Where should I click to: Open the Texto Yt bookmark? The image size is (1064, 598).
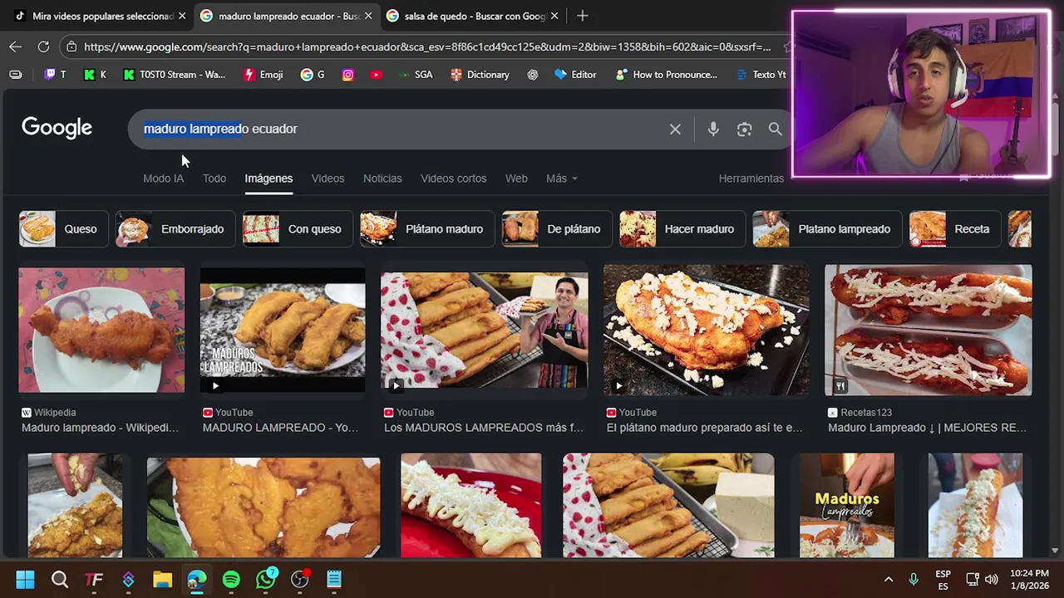(761, 74)
